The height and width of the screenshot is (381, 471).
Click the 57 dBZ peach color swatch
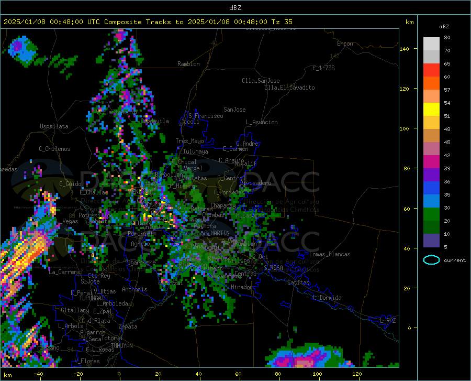[x=431, y=96]
